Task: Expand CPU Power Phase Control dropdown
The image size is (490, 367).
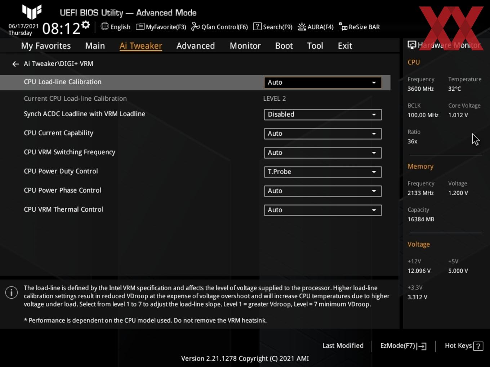Action: (323, 191)
